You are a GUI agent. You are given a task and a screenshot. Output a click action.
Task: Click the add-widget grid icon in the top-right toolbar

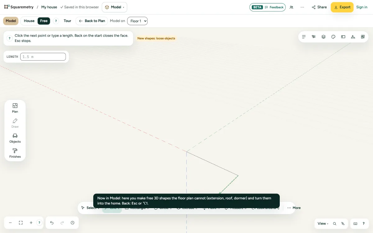(363, 37)
